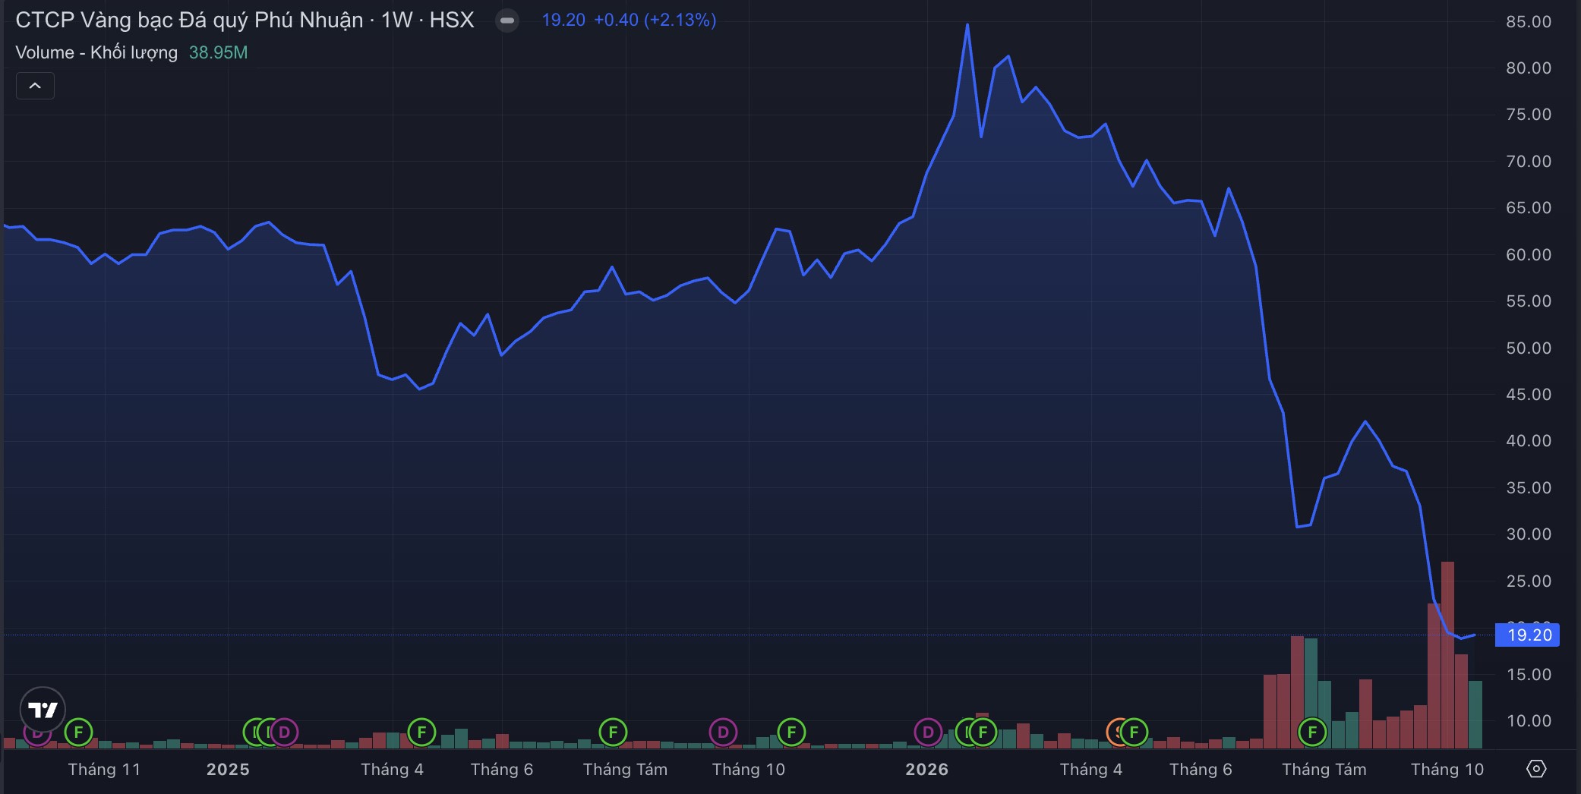Click the 25.00 price axis label

[1529, 581]
